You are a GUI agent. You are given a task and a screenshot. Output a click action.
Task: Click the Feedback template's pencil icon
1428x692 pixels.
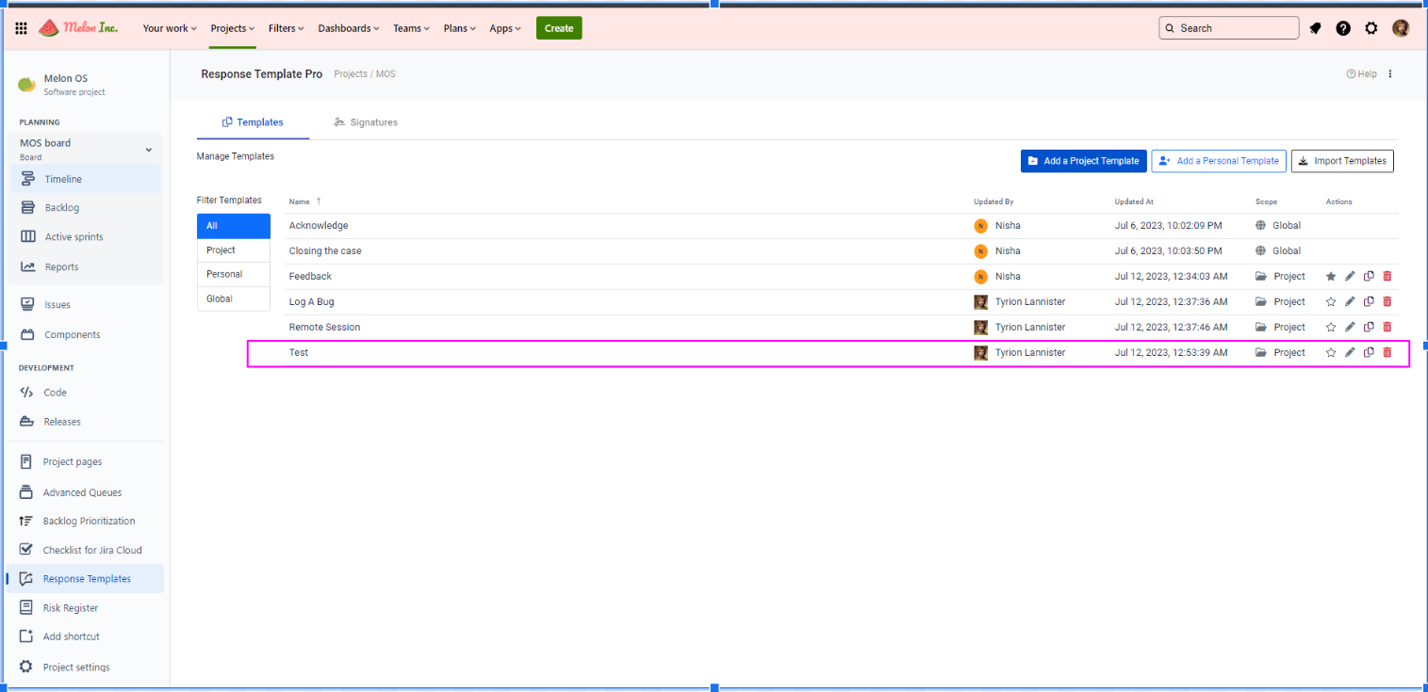pyautogui.click(x=1350, y=276)
